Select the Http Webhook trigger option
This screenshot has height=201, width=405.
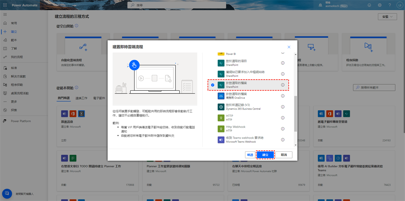(248, 129)
